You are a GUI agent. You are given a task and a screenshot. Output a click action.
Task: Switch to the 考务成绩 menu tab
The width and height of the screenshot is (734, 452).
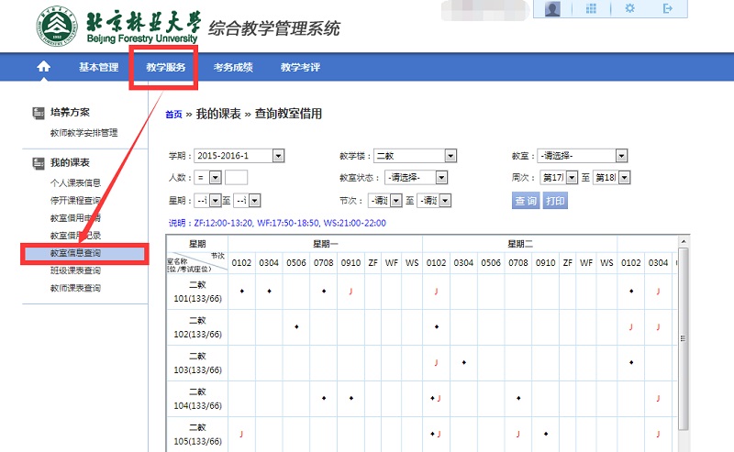click(233, 67)
